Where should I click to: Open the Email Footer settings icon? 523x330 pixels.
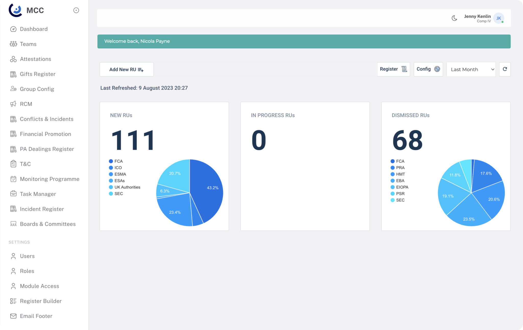coord(14,316)
